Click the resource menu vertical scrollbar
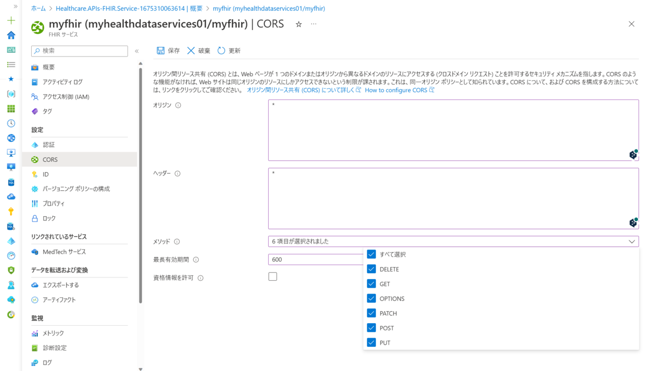 coord(141,185)
